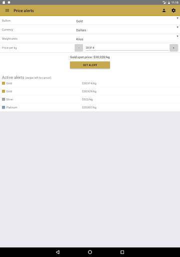180x257 pixels.
Task: Decrease price with the minus button
Action: 79,48
